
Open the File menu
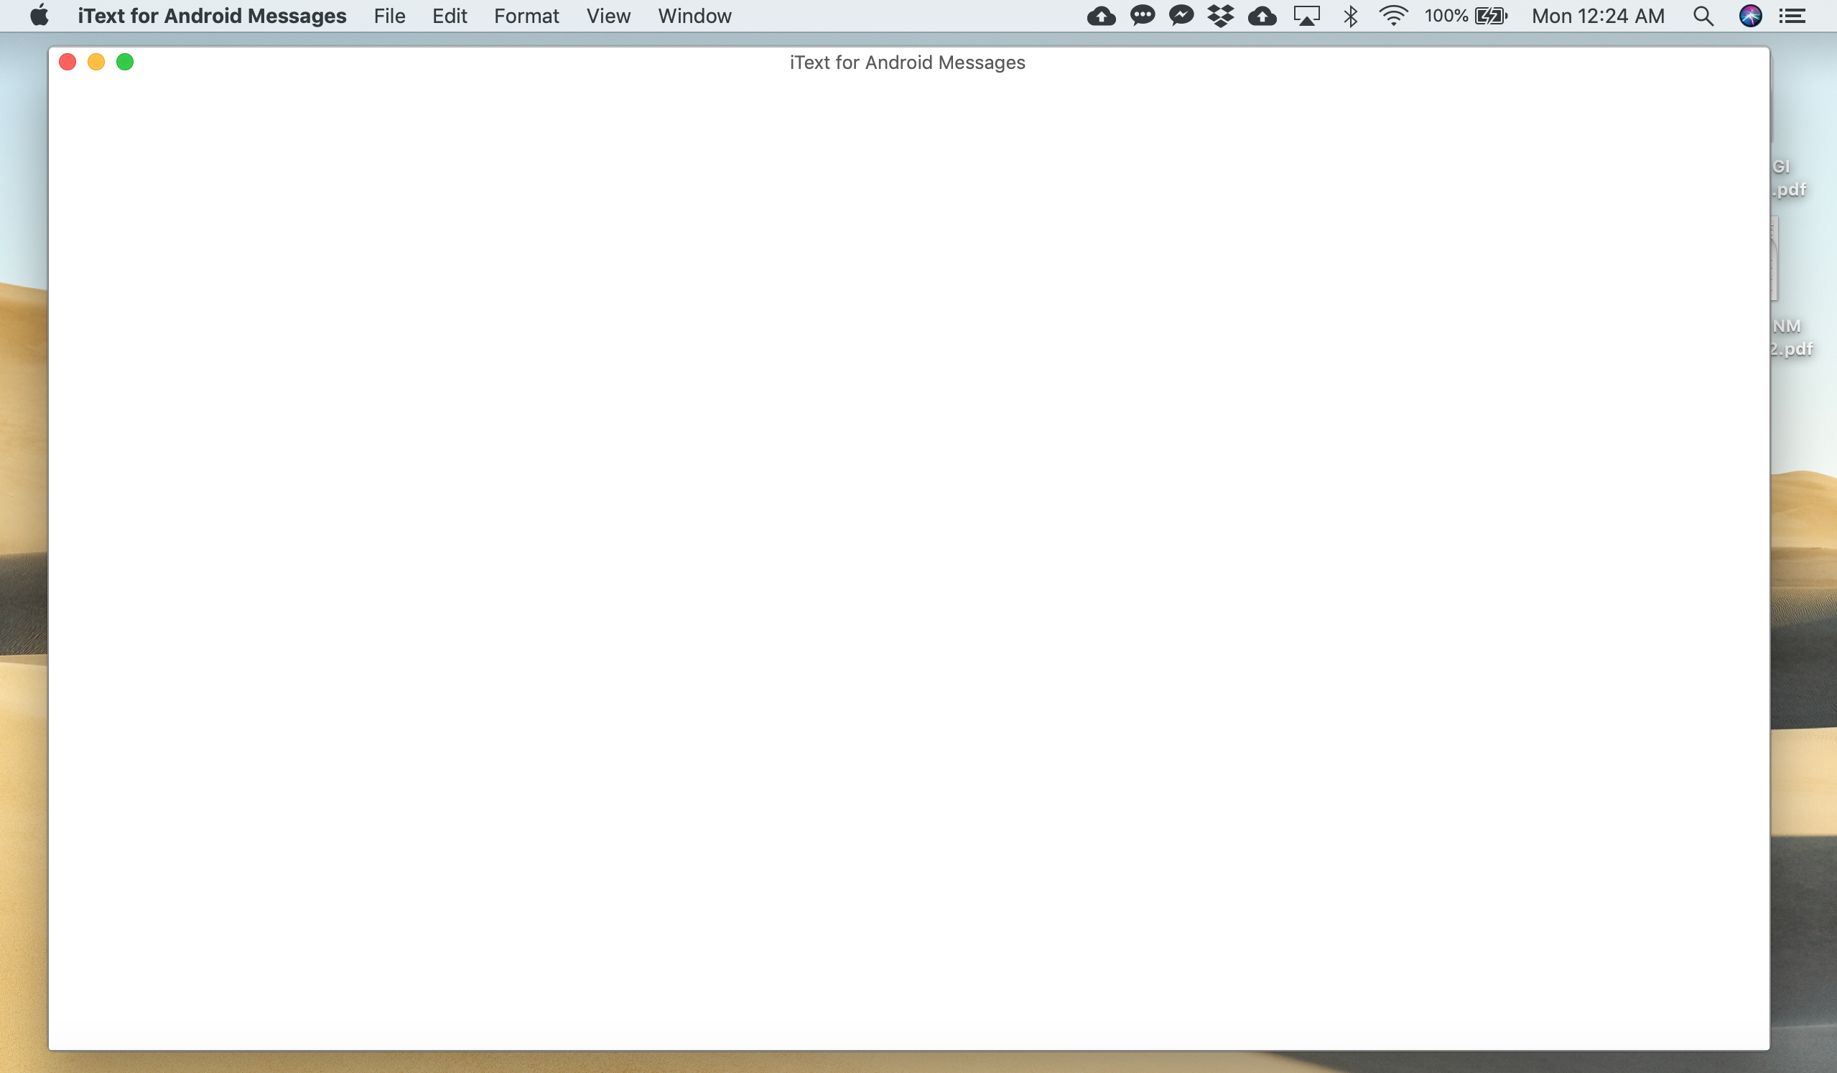[389, 16]
